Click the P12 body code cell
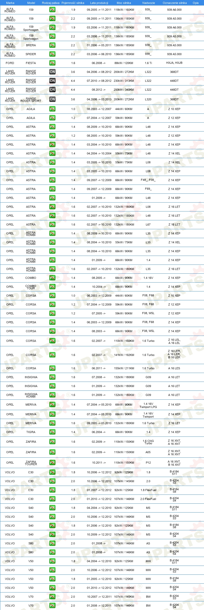The width and height of the screenshot is (204, 610). [148, 463]
